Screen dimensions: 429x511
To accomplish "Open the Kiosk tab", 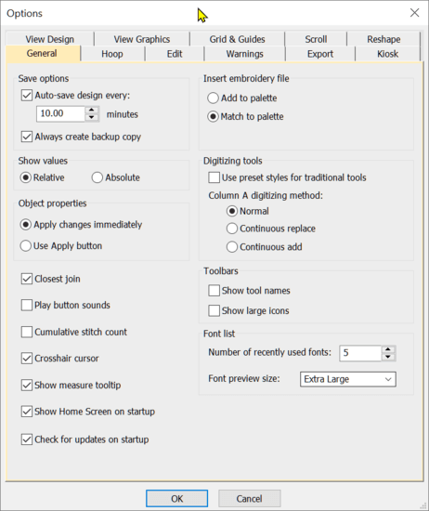I will pos(387,54).
